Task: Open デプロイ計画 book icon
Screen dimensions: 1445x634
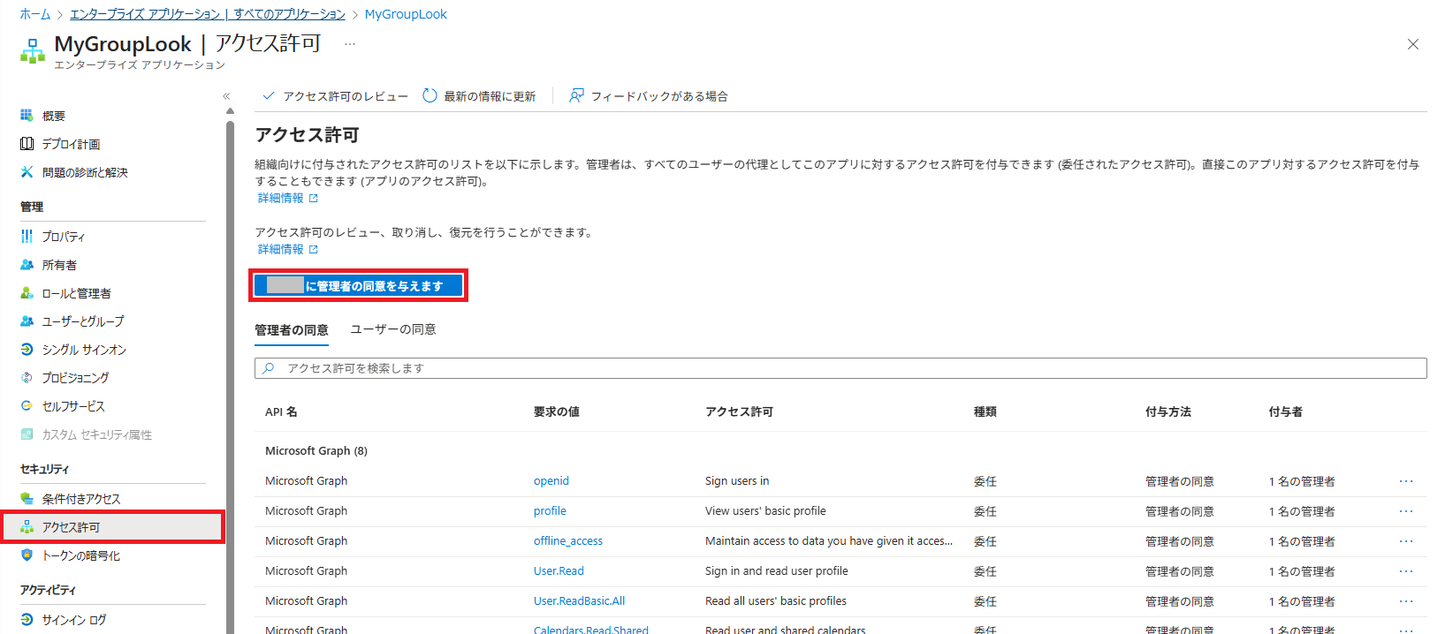Action: tap(27, 144)
